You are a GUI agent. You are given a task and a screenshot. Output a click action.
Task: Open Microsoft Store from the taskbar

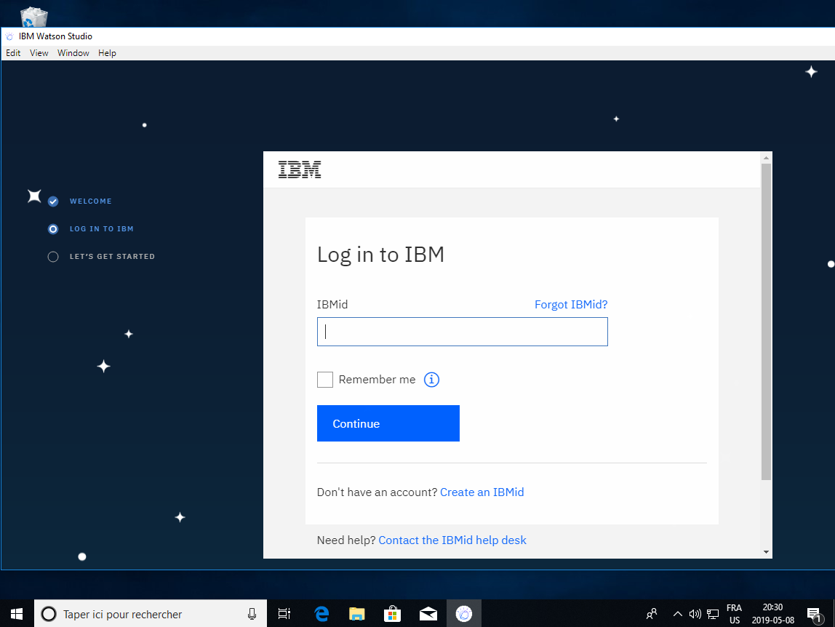(x=392, y=614)
